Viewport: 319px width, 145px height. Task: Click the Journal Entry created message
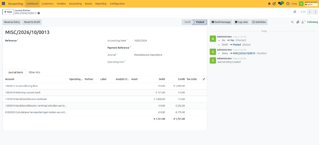coord(229,62)
